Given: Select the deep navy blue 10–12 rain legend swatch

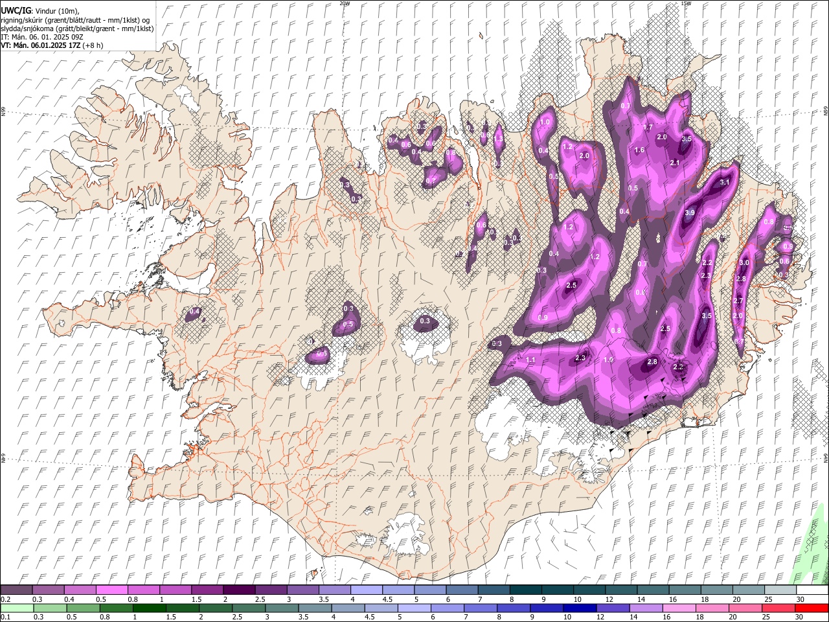Looking at the screenshot, I should 580,608.
